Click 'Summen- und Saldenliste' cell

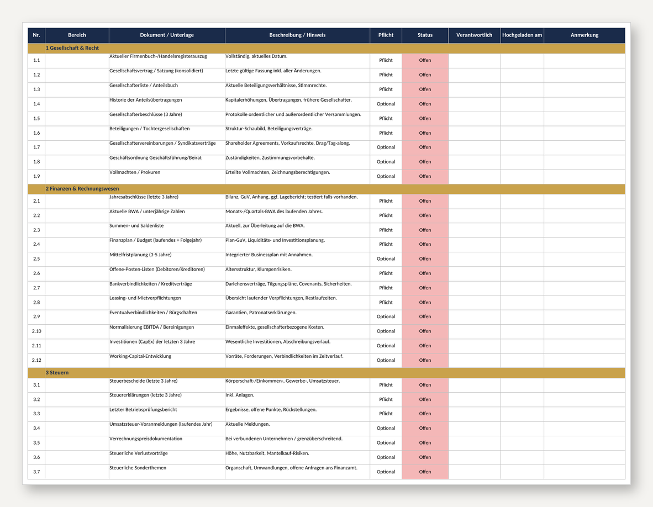(x=167, y=230)
